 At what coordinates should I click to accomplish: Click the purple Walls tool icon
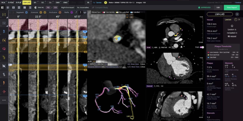(72, 12)
